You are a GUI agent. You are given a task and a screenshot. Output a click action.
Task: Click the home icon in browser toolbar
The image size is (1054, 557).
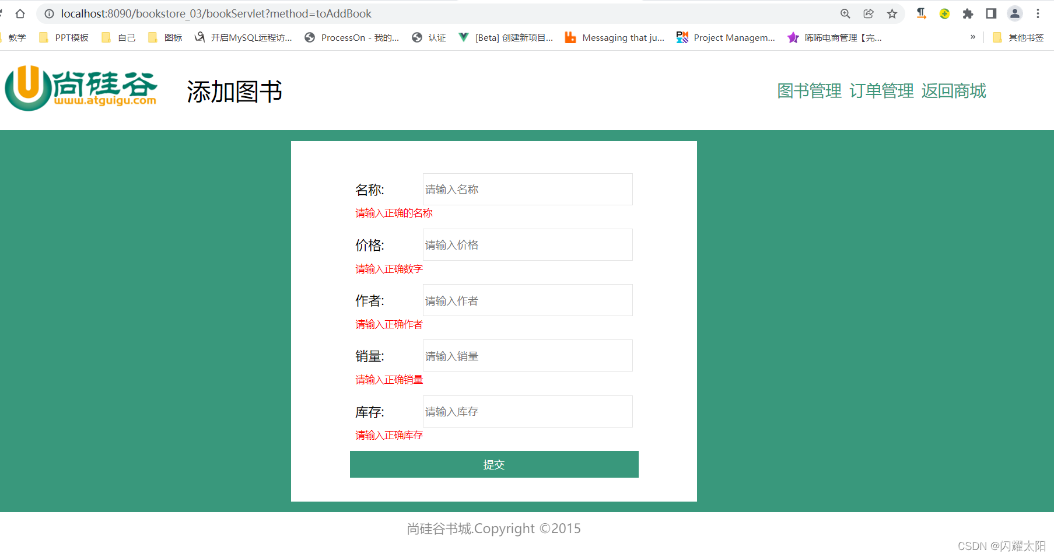[20, 13]
